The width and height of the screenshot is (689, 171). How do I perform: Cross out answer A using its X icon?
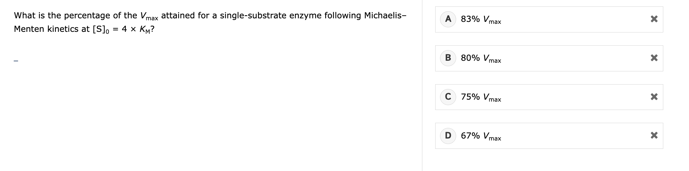(x=654, y=19)
